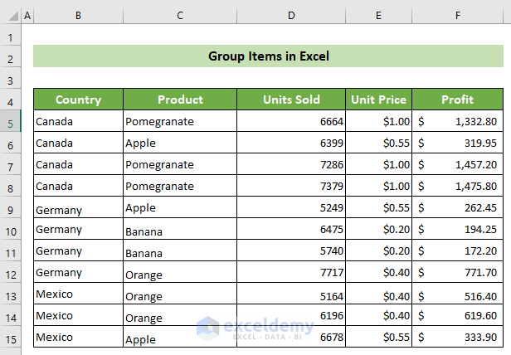Select the Banana cell in row 11

(x=180, y=250)
